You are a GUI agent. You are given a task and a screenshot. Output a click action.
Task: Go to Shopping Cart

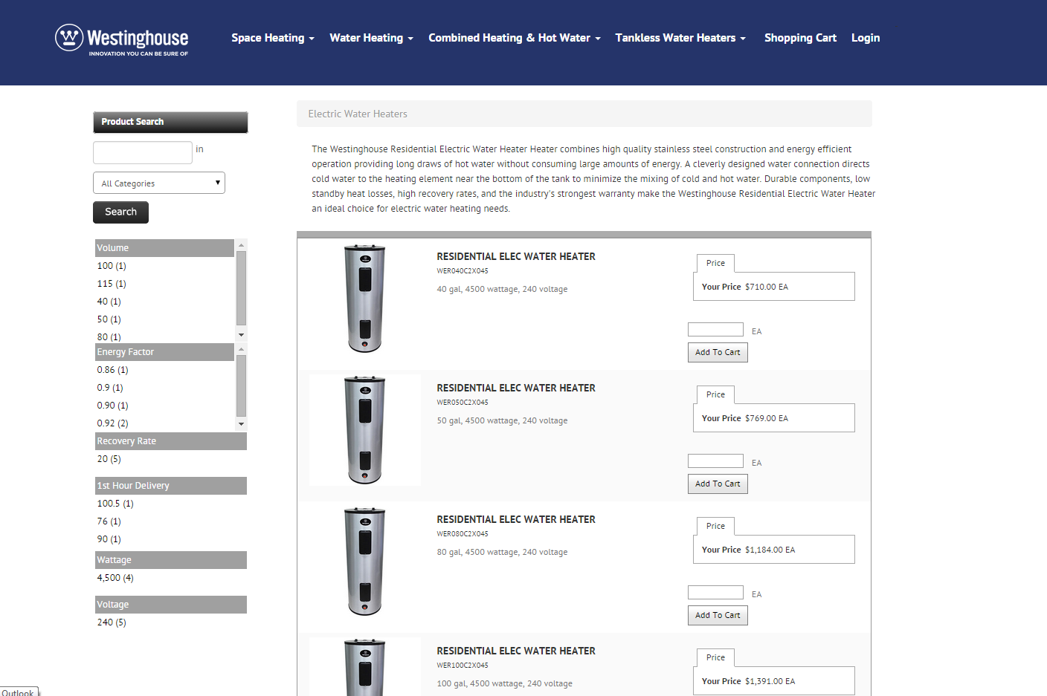(x=800, y=38)
